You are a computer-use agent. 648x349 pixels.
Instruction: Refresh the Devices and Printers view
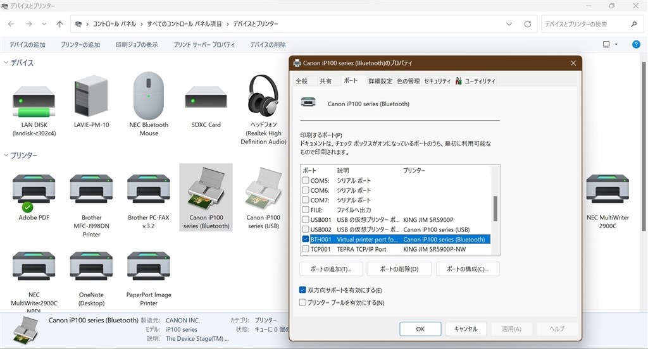pyautogui.click(x=527, y=24)
